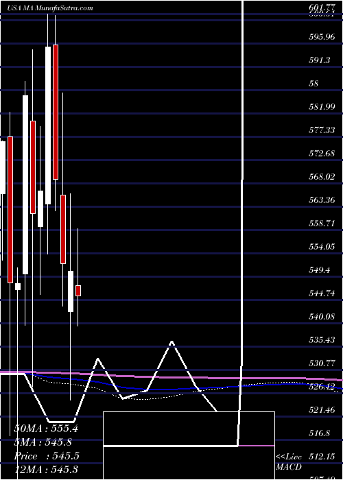Click the 595.96 price axis label

pyautogui.click(x=321, y=37)
